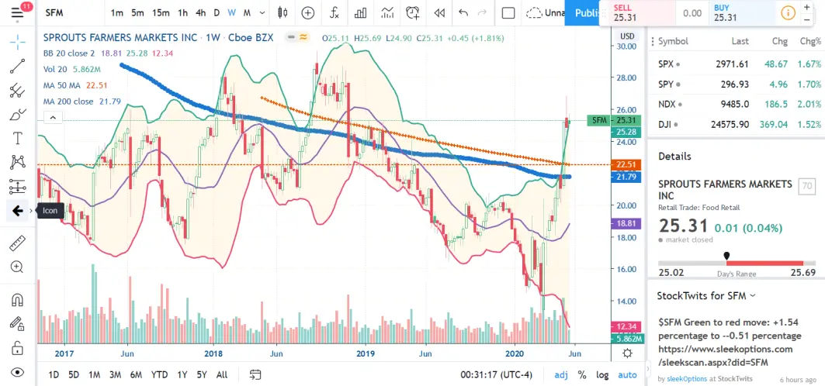Open the fx indicators dialog
825x386 pixels.
click(x=335, y=13)
